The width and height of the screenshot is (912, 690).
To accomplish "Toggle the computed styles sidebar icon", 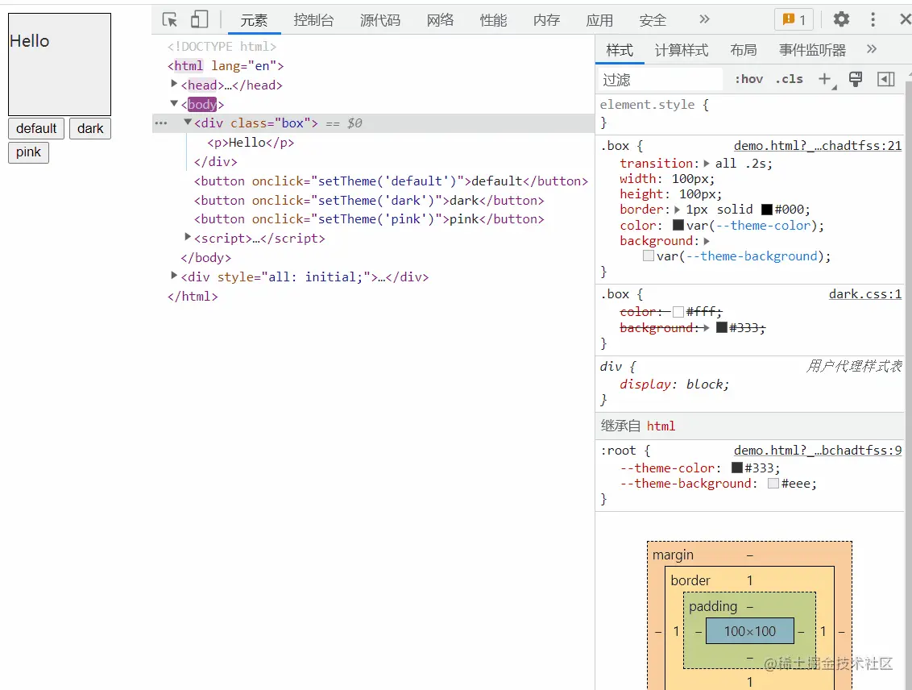I will point(885,79).
